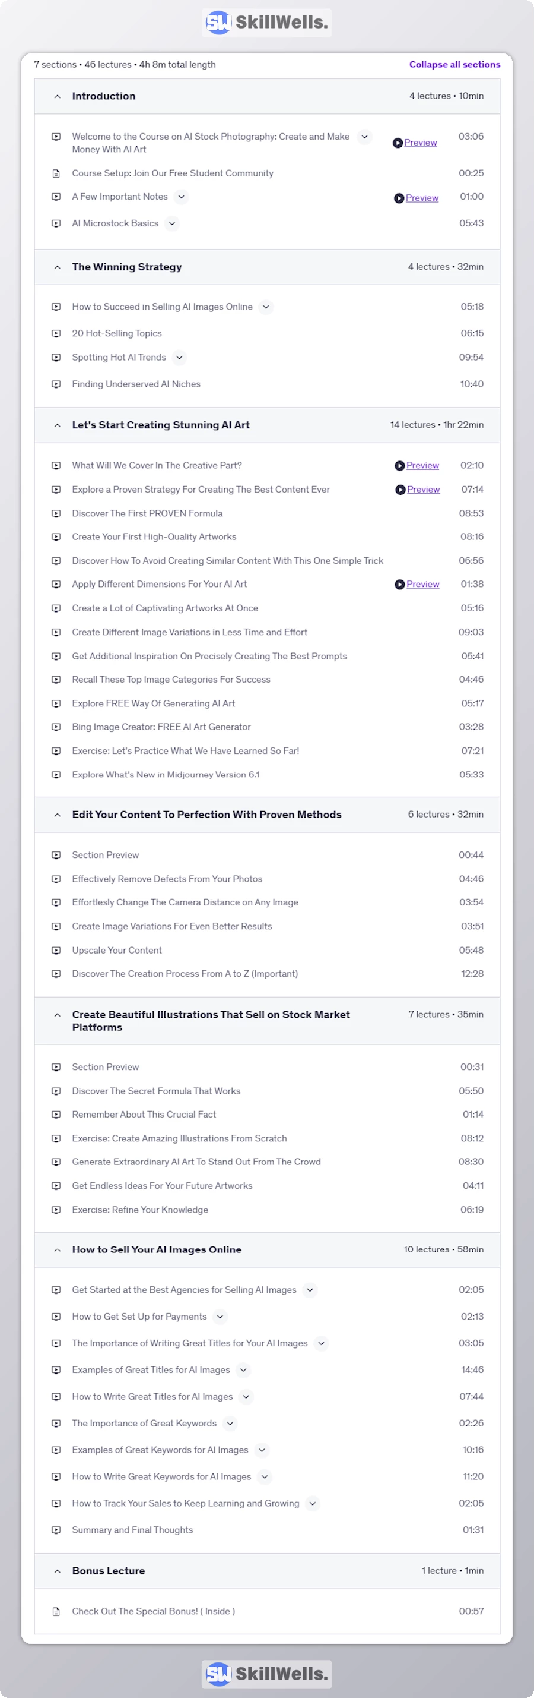Click video icon beside Summary and Final Thoughts

[x=56, y=1530]
